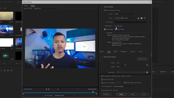Viewport: 174px width, 98px height.
Task: Switch to the Source tab
Action: [26, 5]
